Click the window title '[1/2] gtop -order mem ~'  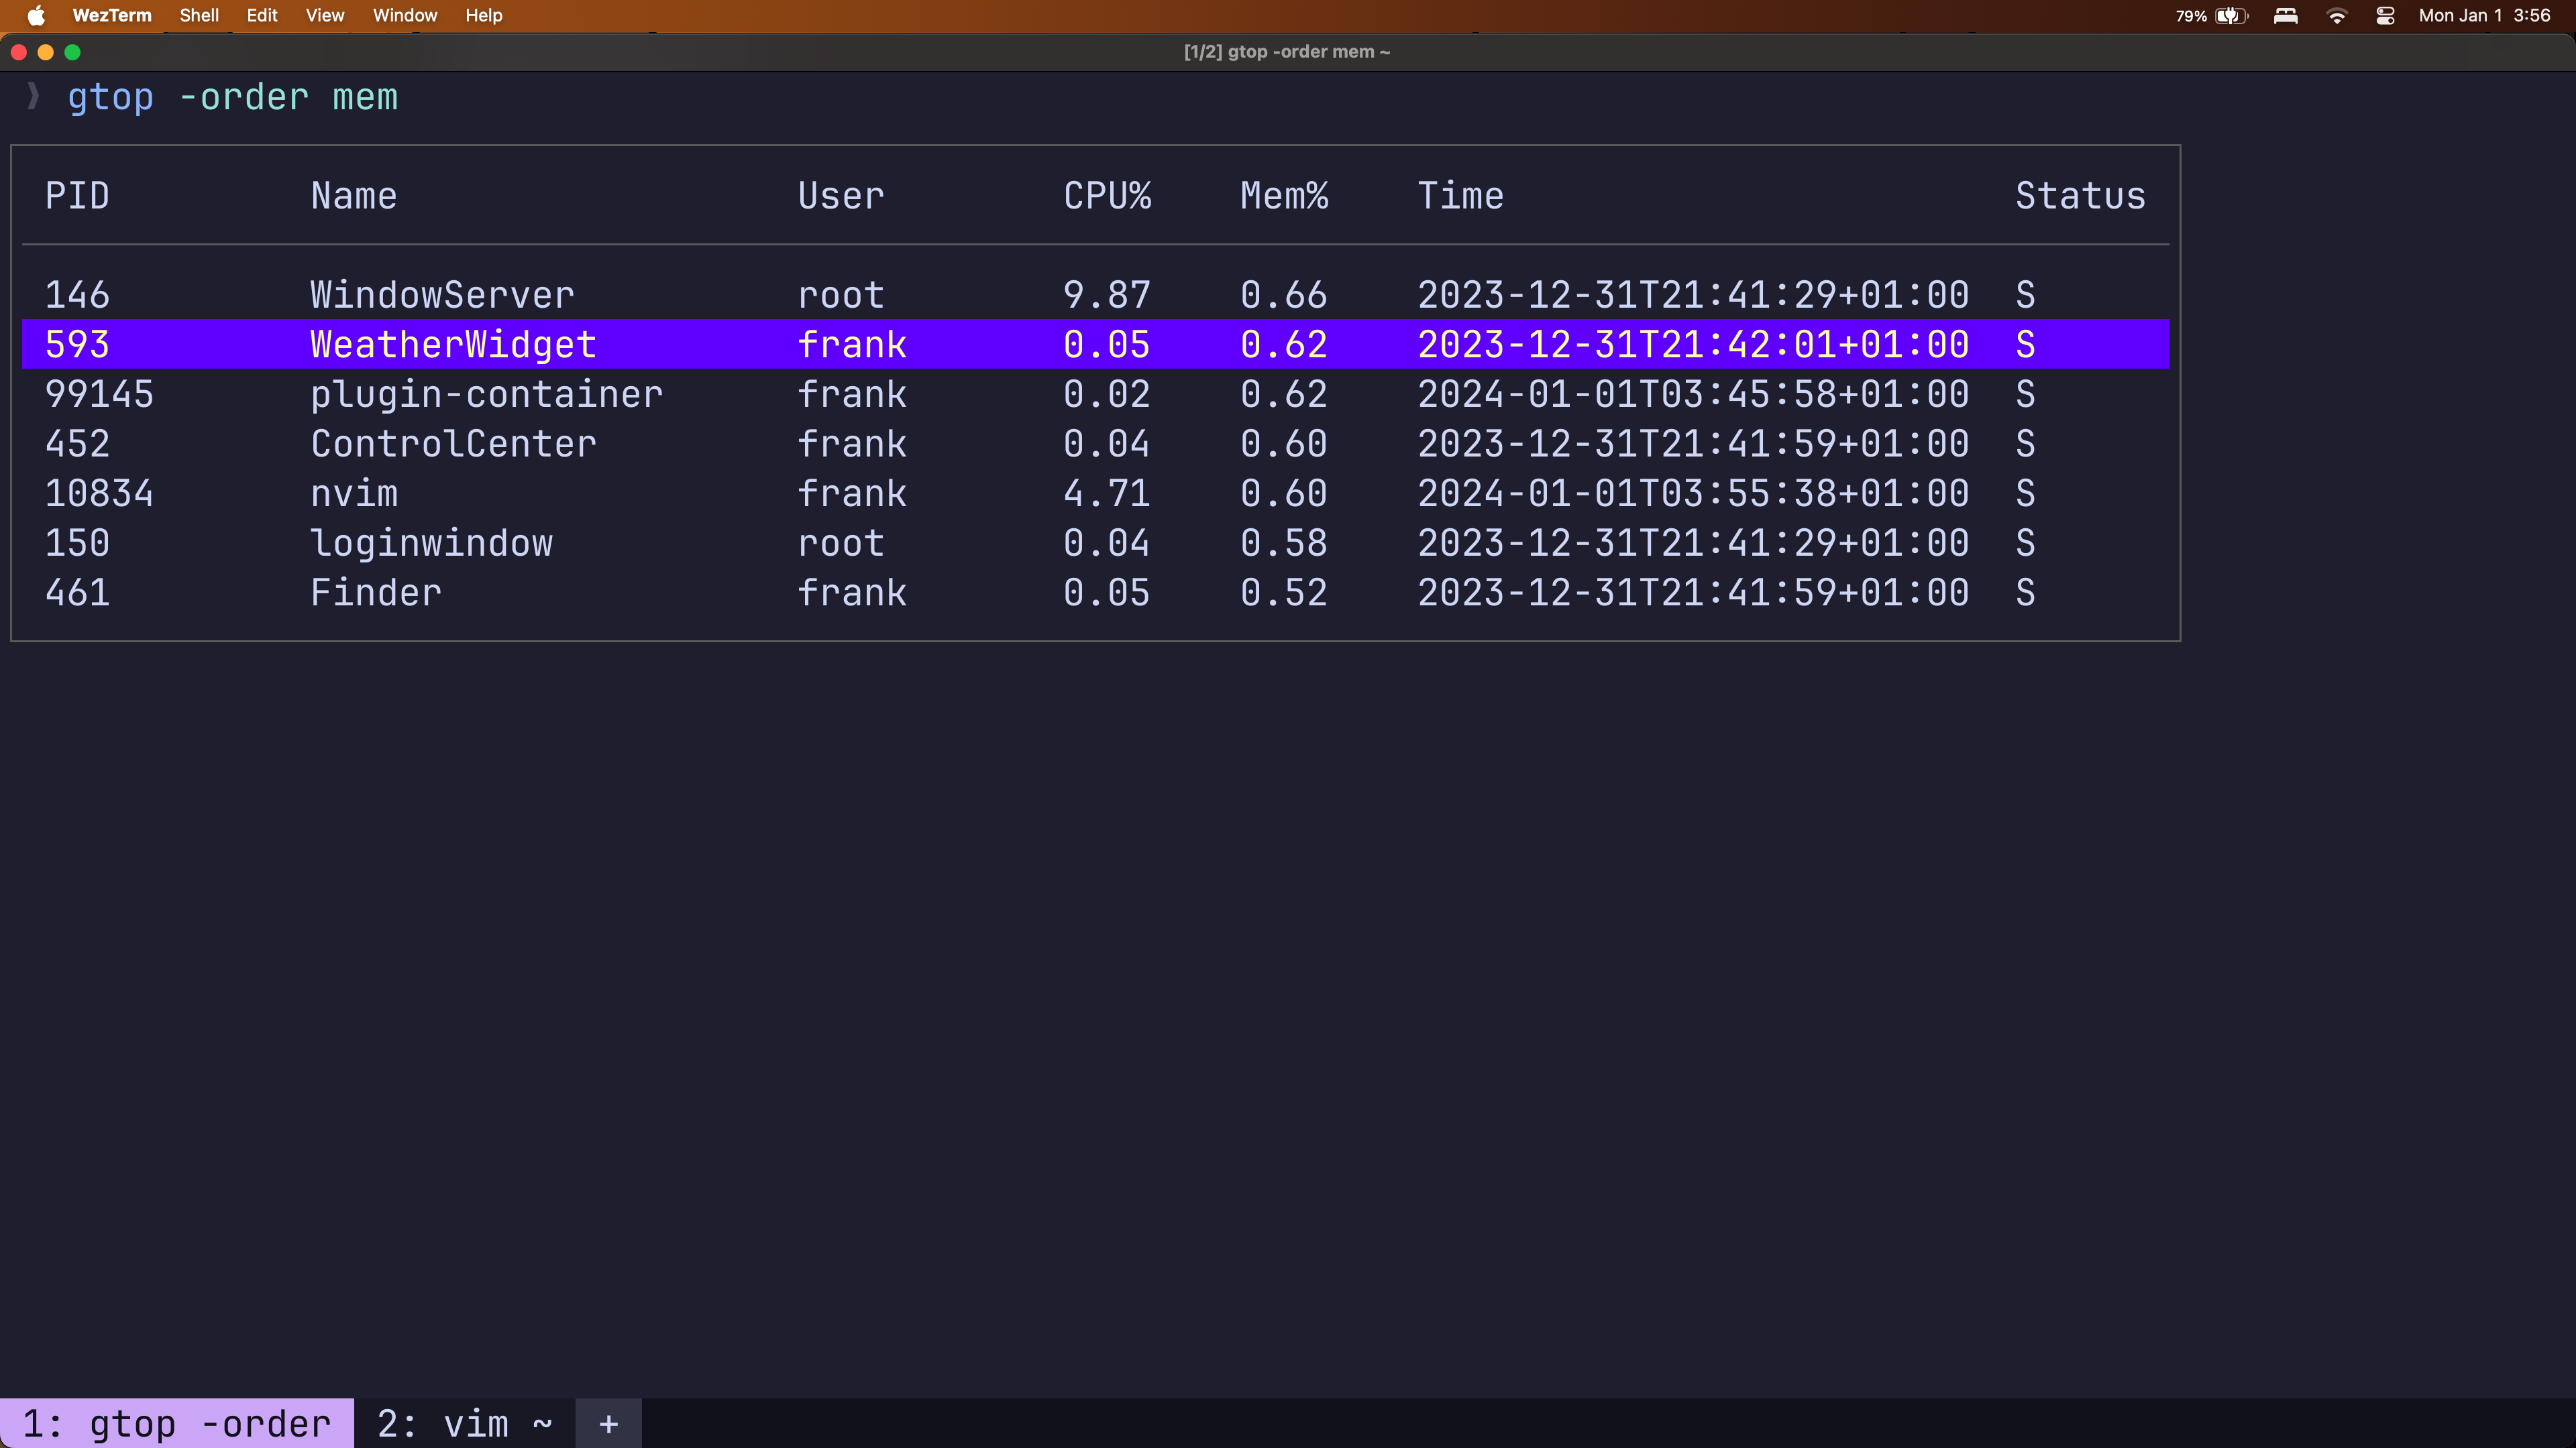pos(1287,52)
